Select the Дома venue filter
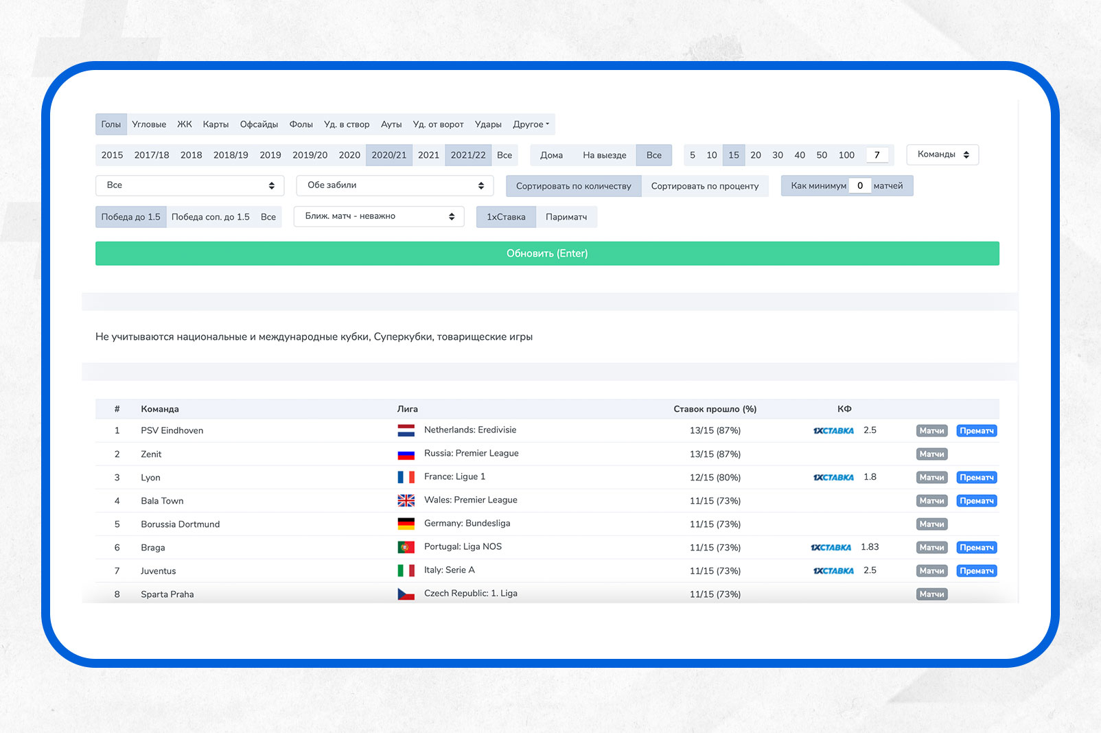Image resolution: width=1101 pixels, height=733 pixels. tap(551, 155)
